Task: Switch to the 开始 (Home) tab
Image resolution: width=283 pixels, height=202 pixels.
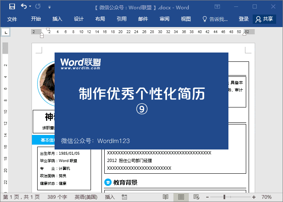Action: (36, 19)
